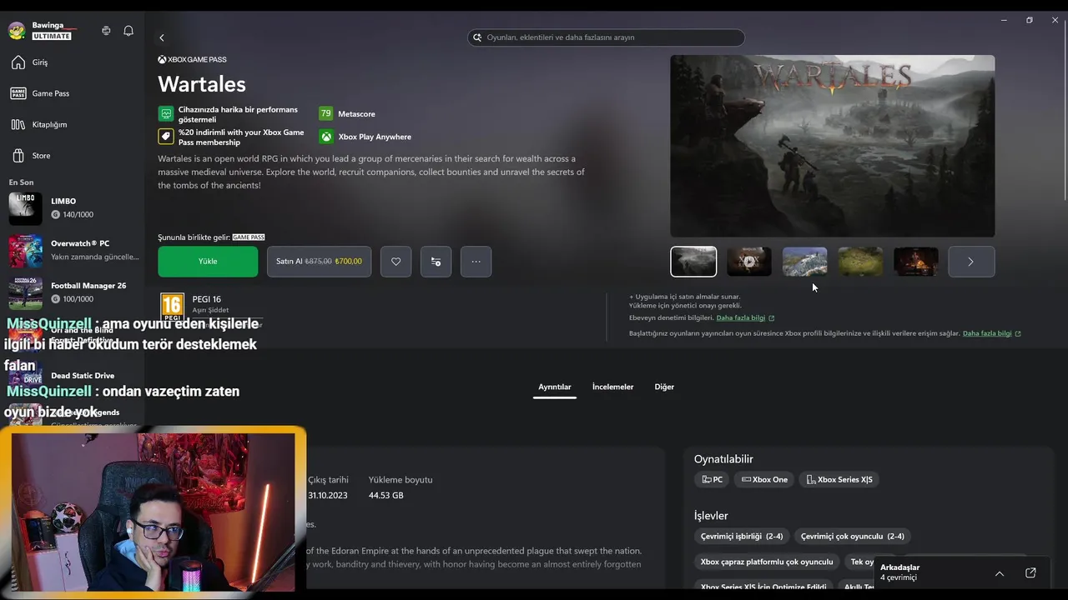Screen dimensions: 1068x600
Task: Switch to the Ayrıntılar tab
Action: click(x=555, y=387)
